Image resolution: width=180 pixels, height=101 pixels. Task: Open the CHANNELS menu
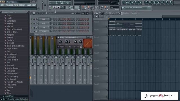pyautogui.click(x=9, y=5)
